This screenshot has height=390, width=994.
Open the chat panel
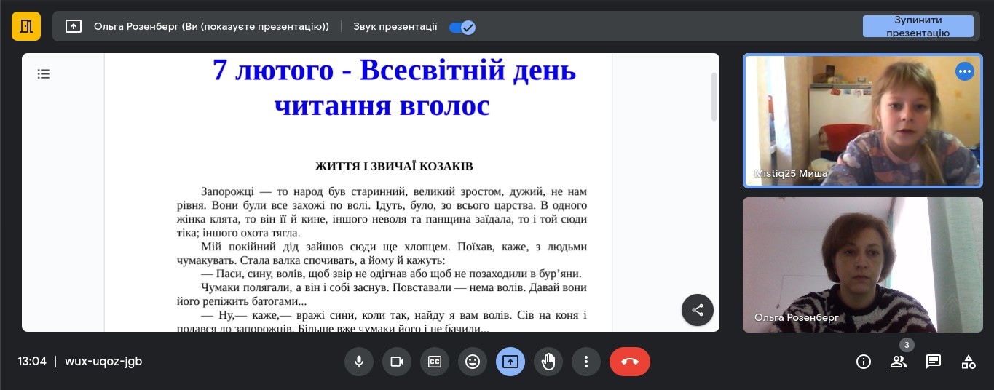point(934,362)
